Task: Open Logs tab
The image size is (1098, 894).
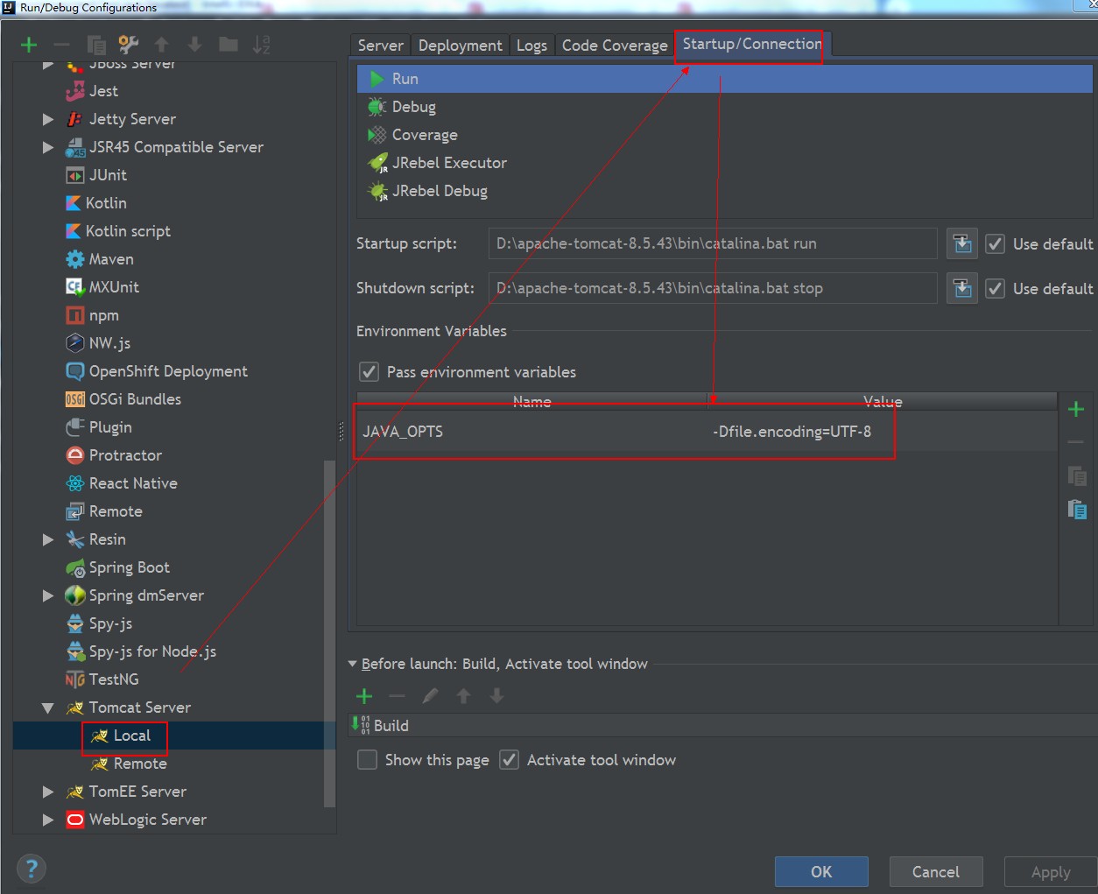Action: [531, 46]
